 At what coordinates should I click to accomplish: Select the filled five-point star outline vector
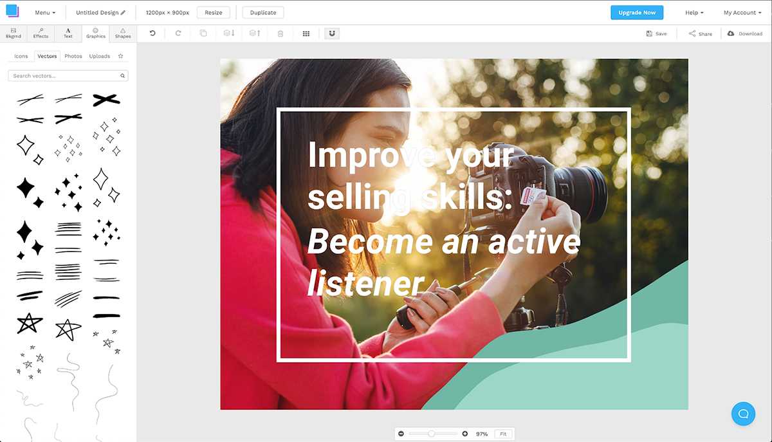[x=28, y=324]
